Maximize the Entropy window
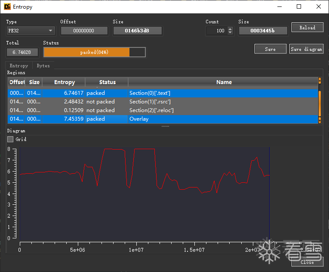The height and width of the screenshot is (272, 329). click(x=299, y=7)
